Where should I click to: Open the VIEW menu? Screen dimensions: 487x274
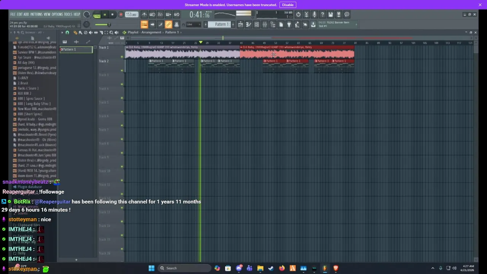point(47,14)
